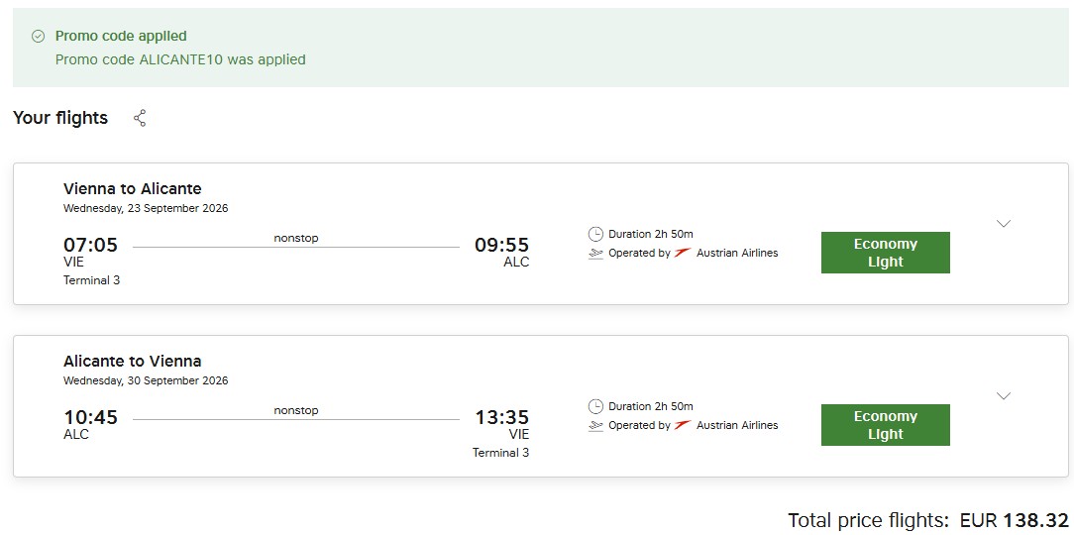Click Austrian Airlines logo on return flight
The image size is (1074, 535).
tap(683, 425)
